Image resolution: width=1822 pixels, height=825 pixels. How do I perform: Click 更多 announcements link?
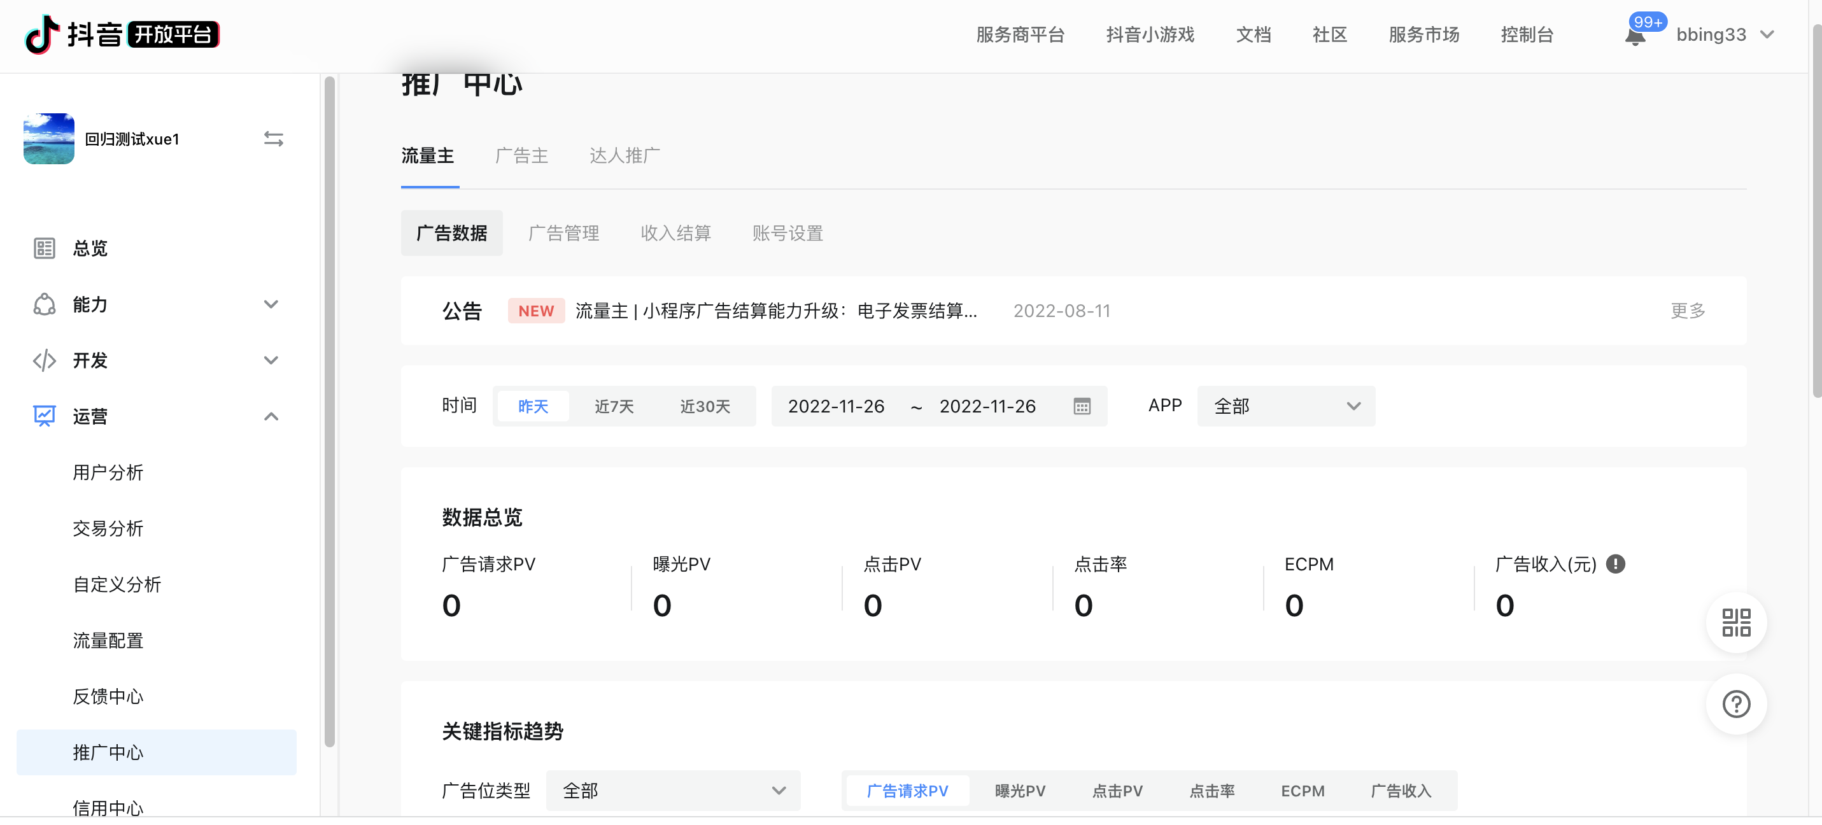point(1688,311)
